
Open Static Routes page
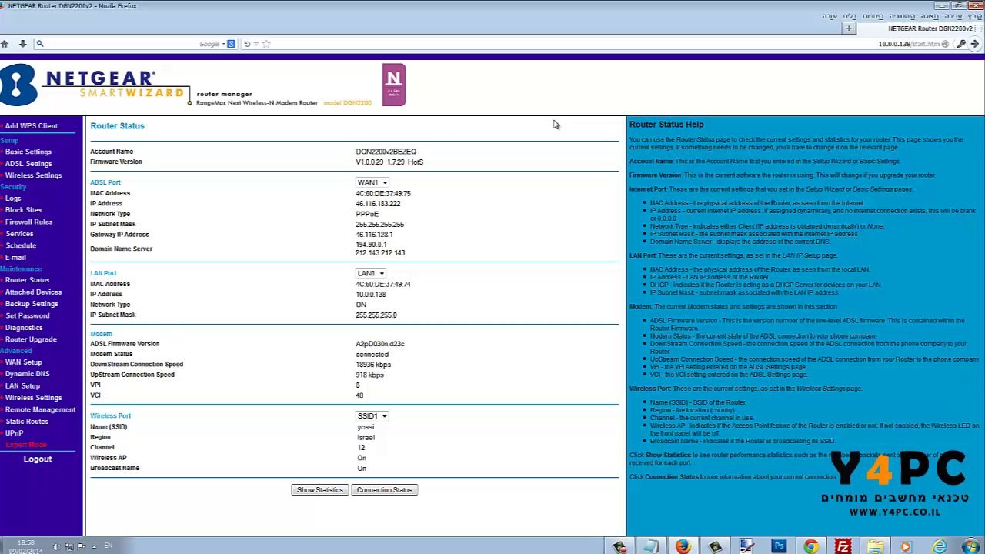27,422
